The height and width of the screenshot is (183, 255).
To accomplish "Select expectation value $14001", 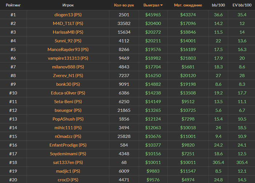I will [188, 41].
